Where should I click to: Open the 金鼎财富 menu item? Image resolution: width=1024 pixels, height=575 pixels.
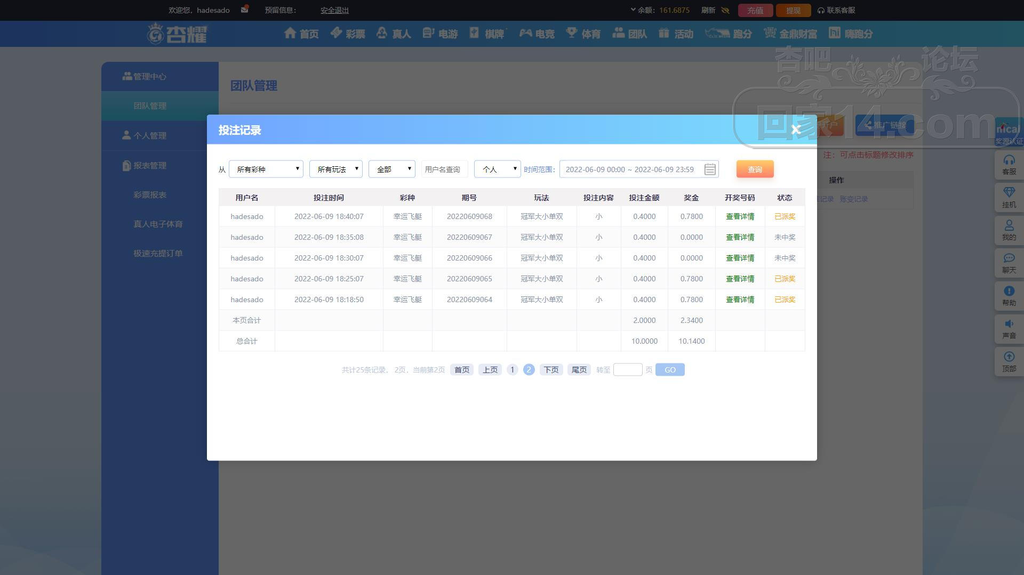790,34
